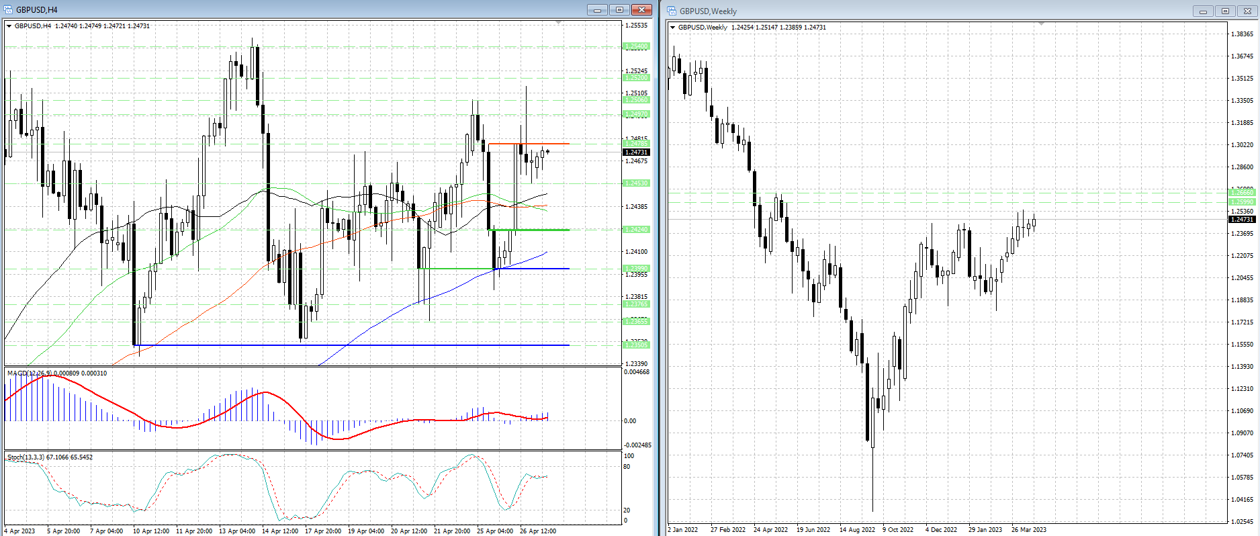The height and width of the screenshot is (536, 1260).
Task: Select the long blue horizontal line at 1.23505
Action: [x=351, y=345]
